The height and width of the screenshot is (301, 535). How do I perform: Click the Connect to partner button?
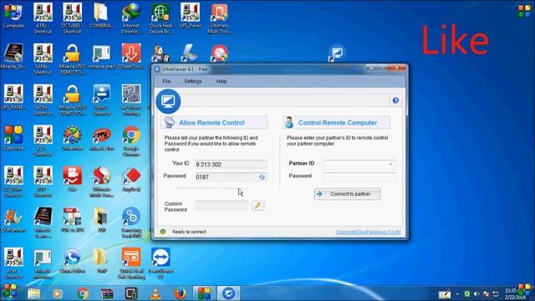tap(348, 194)
